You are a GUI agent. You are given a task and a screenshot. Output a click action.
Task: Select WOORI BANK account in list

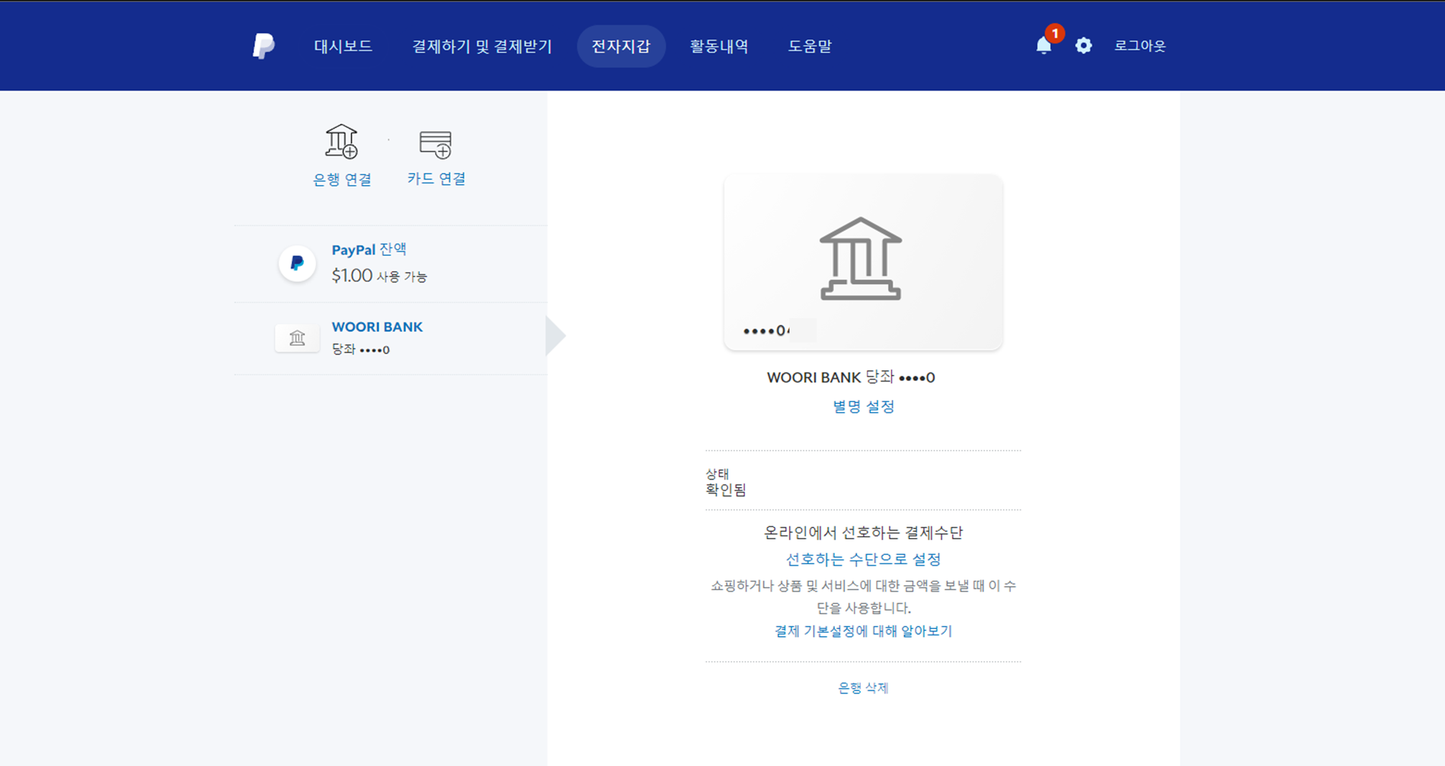tap(377, 327)
